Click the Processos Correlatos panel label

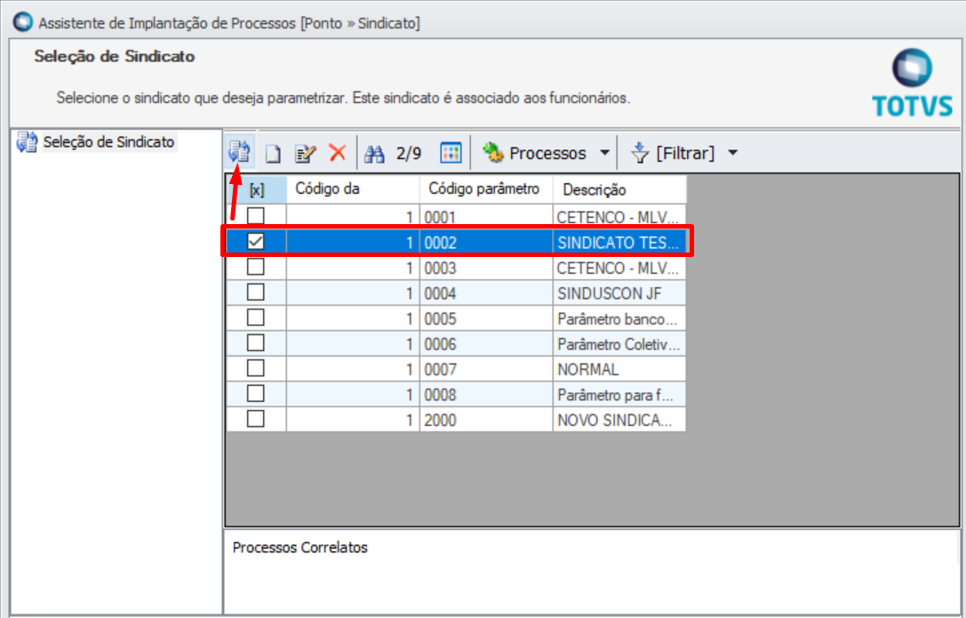pos(300,547)
